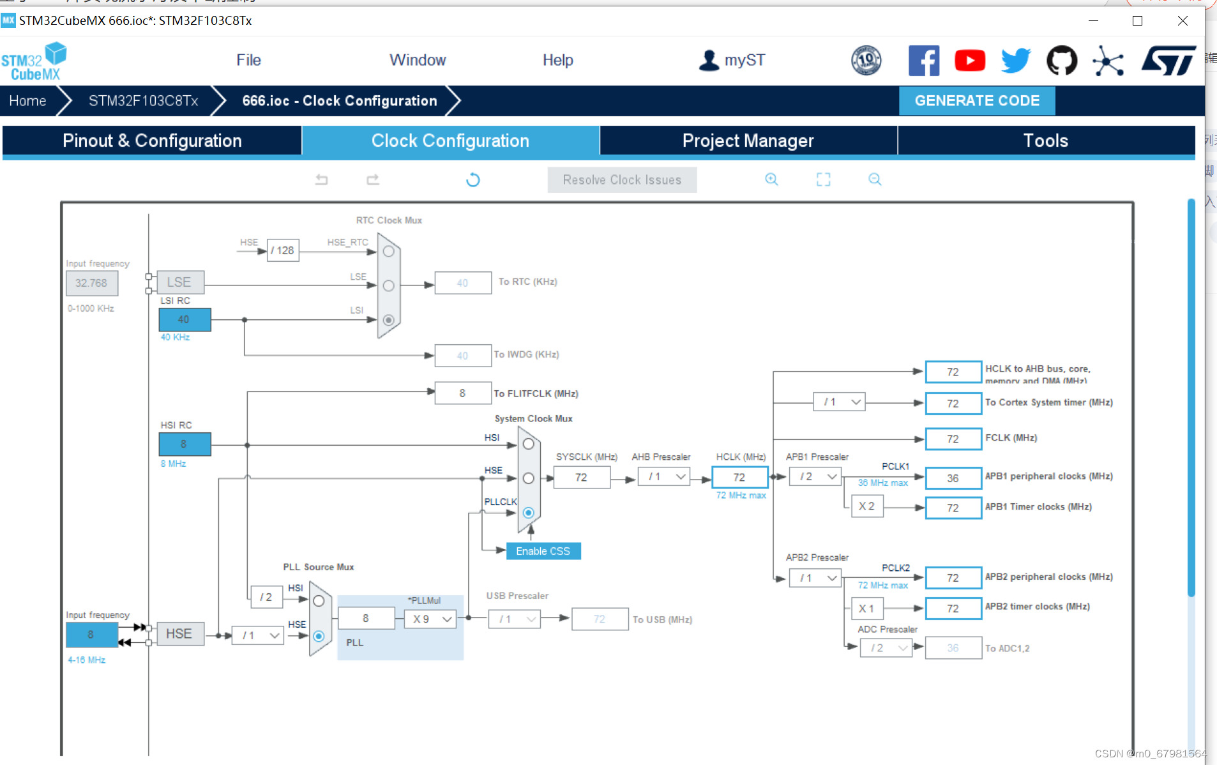Open the Twitter icon link
The width and height of the screenshot is (1217, 765).
[x=1015, y=61]
